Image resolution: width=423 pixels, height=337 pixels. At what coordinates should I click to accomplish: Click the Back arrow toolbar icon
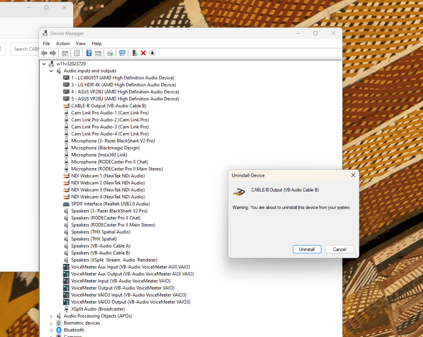click(x=44, y=53)
